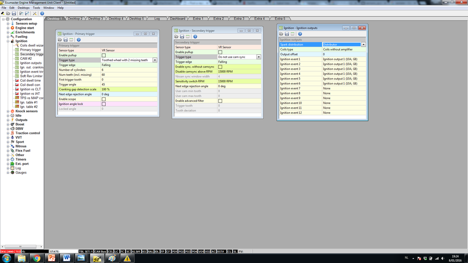The width and height of the screenshot is (468, 263).
Task: Click the blue help icon in main toolbar
Action: (x=42, y=13)
